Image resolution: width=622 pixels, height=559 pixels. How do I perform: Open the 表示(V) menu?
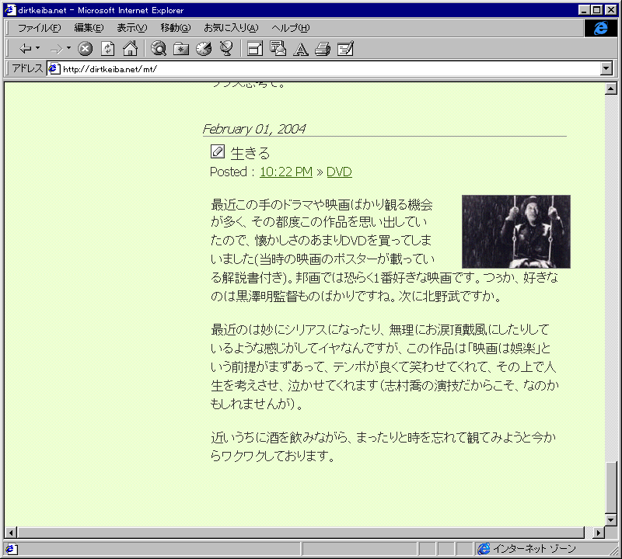coord(131,28)
